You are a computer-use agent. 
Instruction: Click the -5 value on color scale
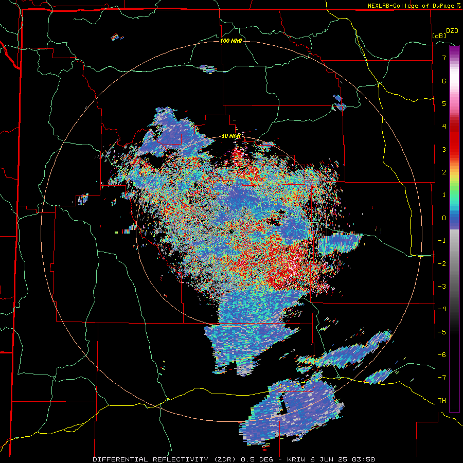tap(442, 332)
